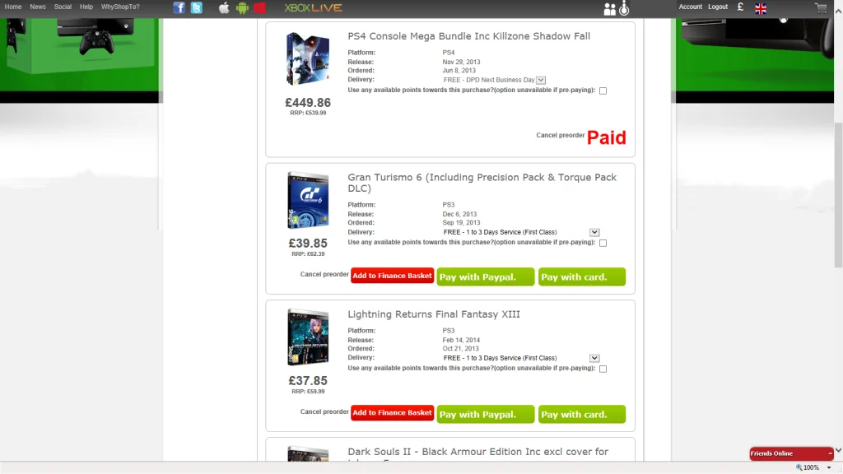Image resolution: width=843 pixels, height=474 pixels.
Task: Pay with Paypal for Gran Turismo 6
Action: pyautogui.click(x=486, y=276)
